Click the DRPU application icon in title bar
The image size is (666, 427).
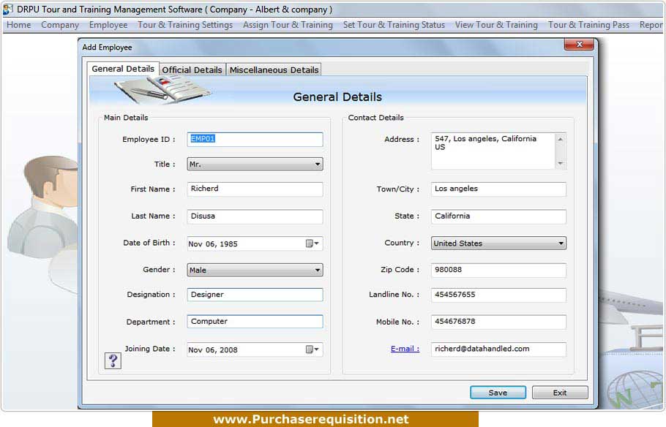point(7,9)
